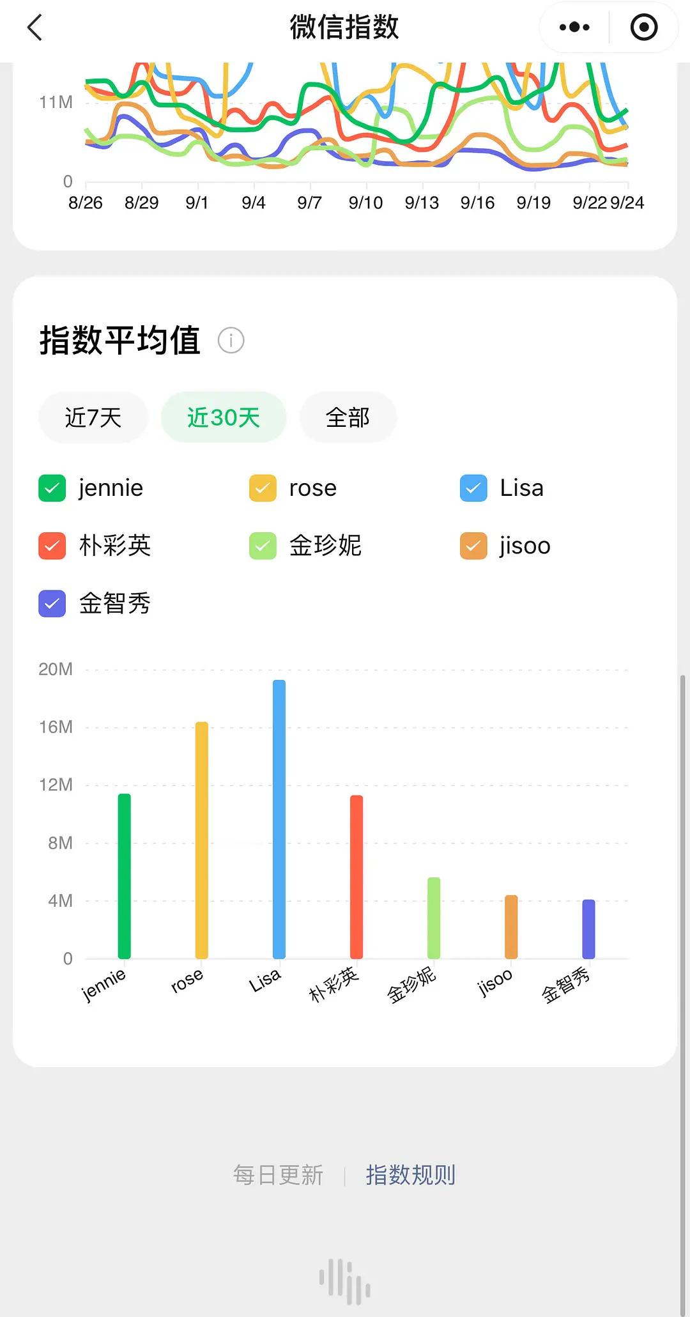Toggle the 朴彩英 checkbox
Viewport: 690px width, 1317px height.
point(52,546)
